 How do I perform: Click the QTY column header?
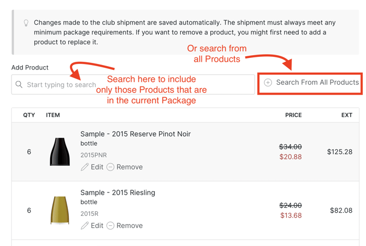(x=29, y=115)
